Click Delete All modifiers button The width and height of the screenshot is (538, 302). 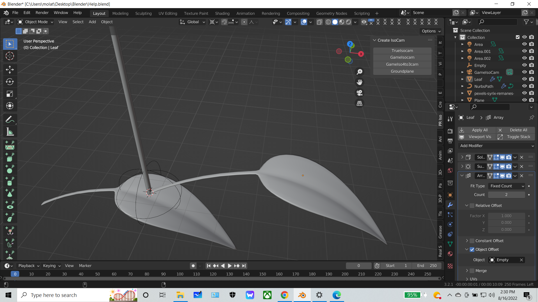516,130
